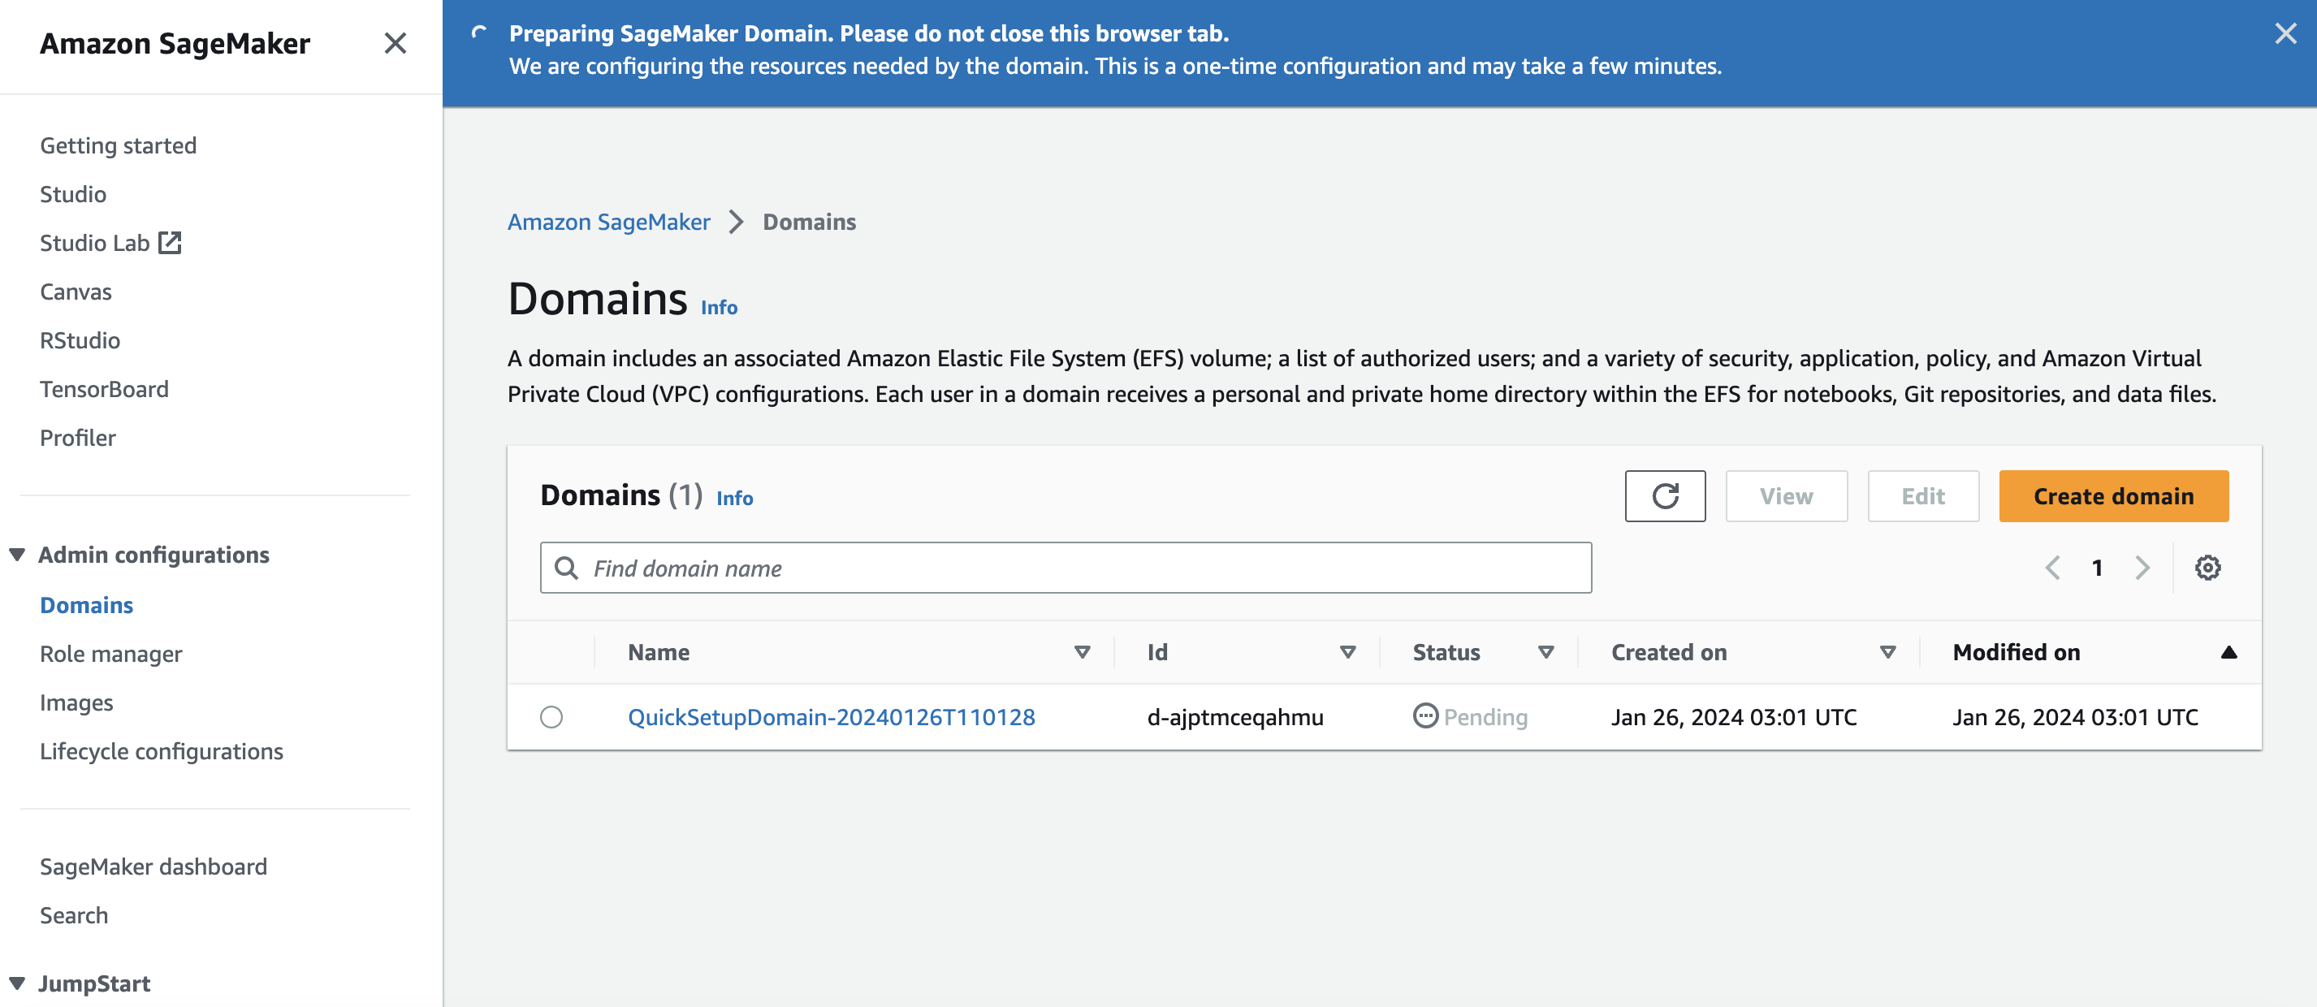This screenshot has width=2317, height=1007.
Task: Sort table by Name column arrow
Action: pos(1082,652)
